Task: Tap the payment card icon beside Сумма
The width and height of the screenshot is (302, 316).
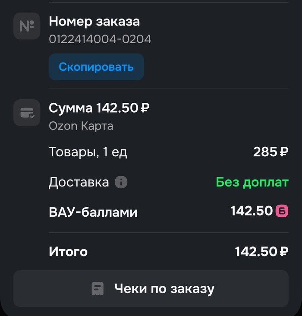Action: click(27, 113)
